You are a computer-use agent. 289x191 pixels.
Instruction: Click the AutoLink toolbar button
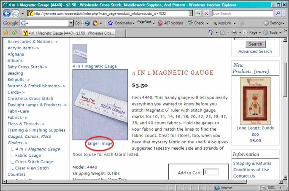click(x=222, y=23)
